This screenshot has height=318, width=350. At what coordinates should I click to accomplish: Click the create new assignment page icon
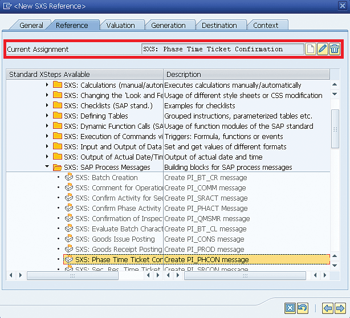tap(311, 49)
